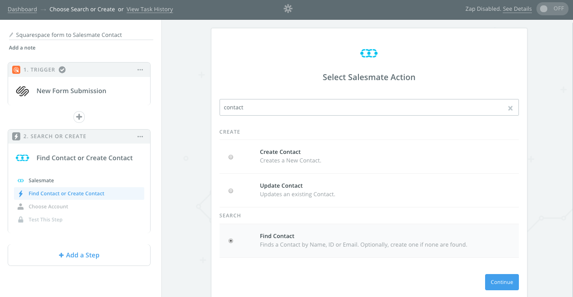This screenshot has width=573, height=297.
Task: Clear the contact search with the X
Action: [510, 108]
